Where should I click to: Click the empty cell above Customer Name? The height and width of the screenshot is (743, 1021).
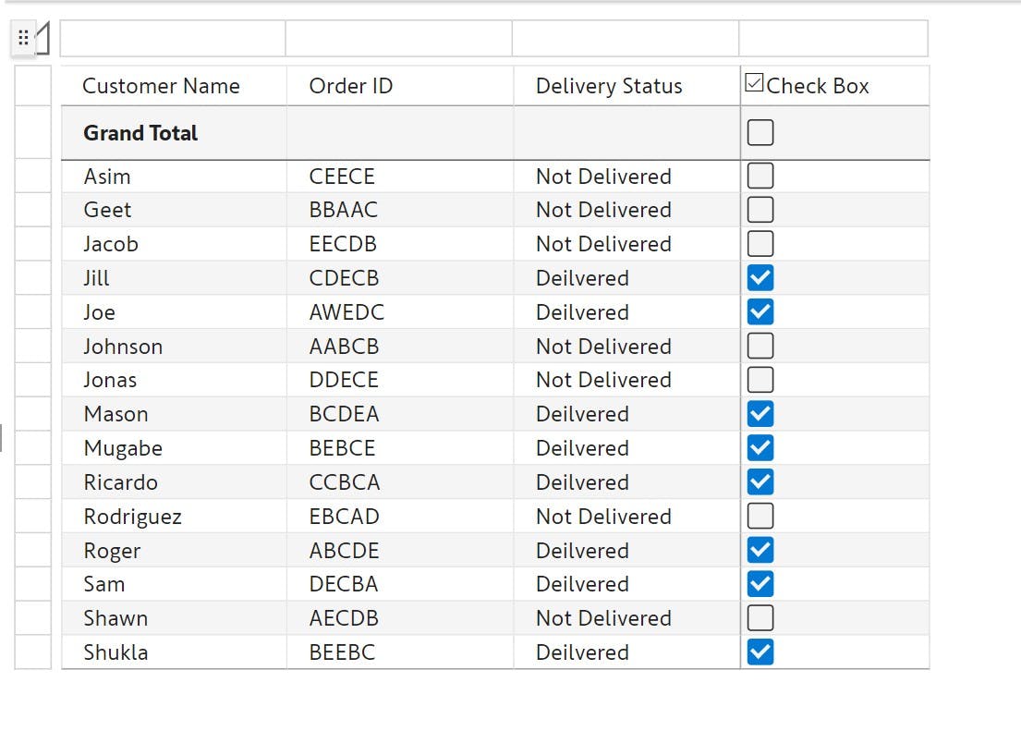[x=173, y=39]
